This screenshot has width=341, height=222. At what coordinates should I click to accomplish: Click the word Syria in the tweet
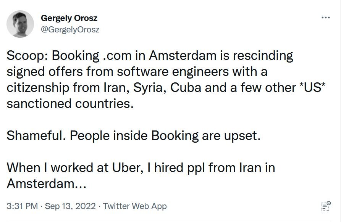point(149,87)
